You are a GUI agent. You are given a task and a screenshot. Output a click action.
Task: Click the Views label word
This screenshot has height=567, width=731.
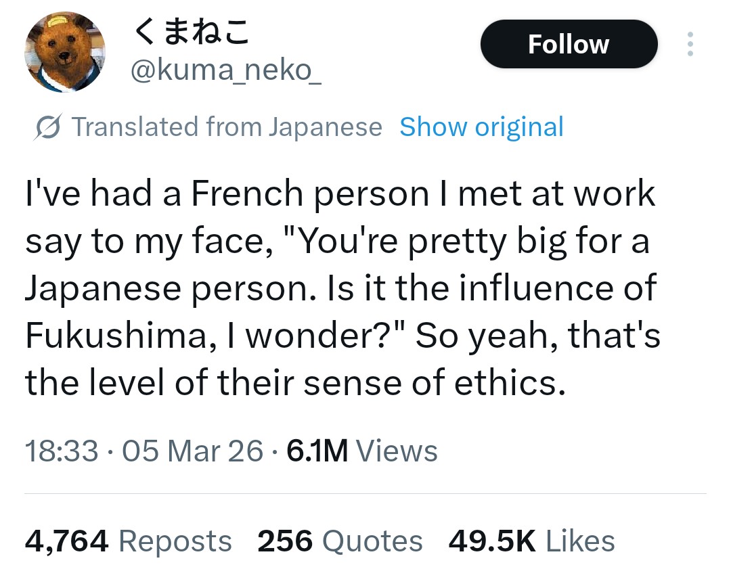click(397, 451)
